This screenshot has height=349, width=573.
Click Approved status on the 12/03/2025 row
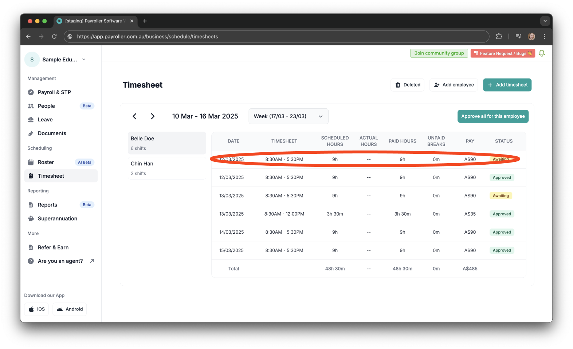[502, 177]
